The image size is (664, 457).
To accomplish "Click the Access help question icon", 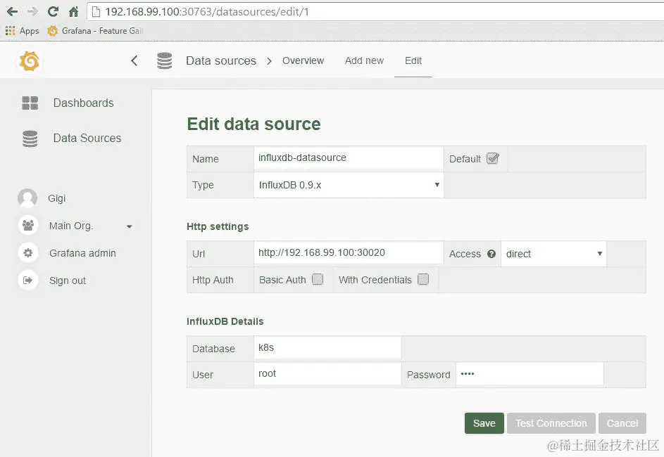I will point(491,254).
